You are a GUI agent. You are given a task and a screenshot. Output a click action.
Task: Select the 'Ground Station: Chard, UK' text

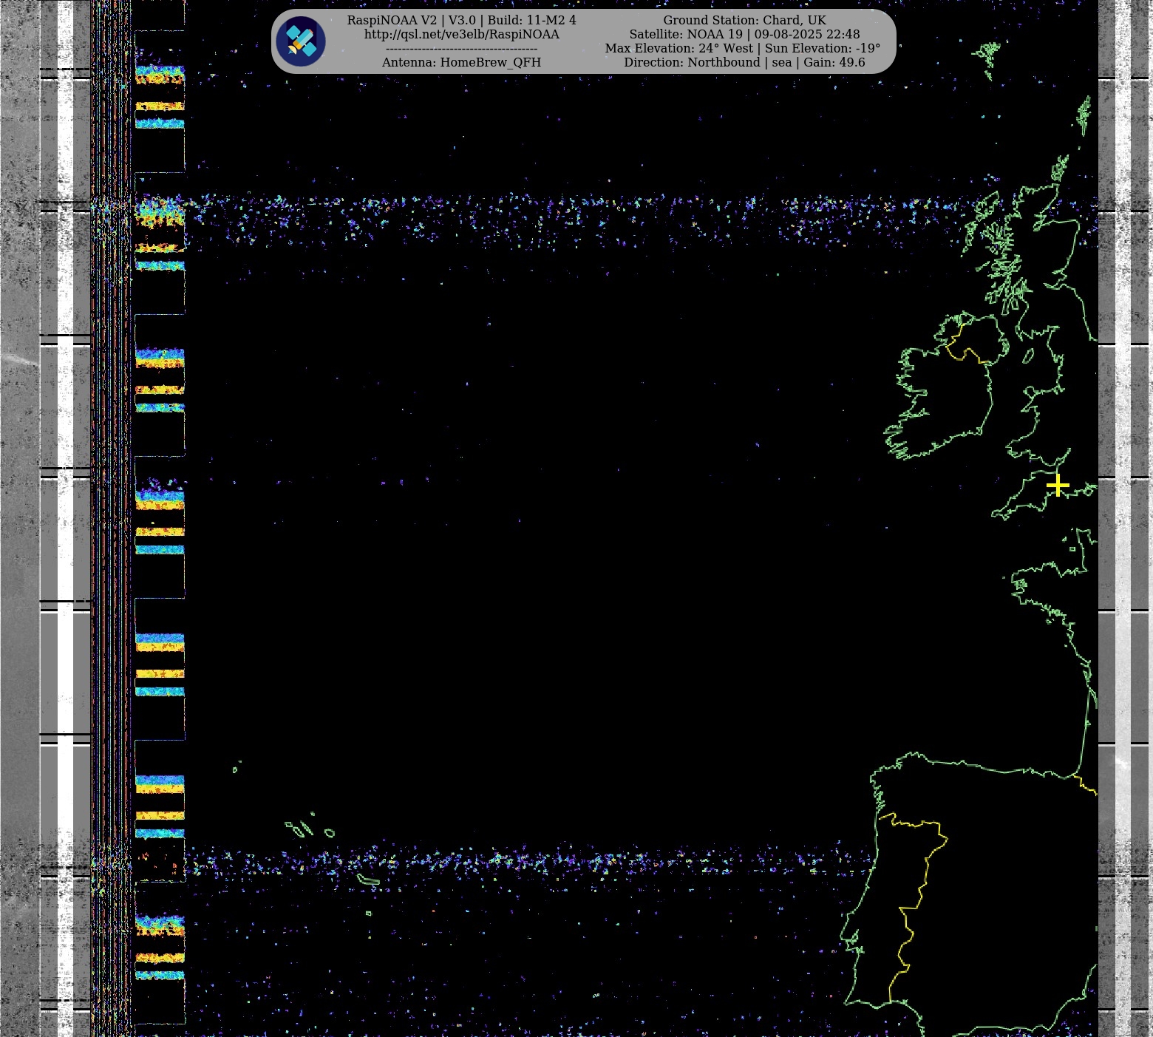point(744,20)
